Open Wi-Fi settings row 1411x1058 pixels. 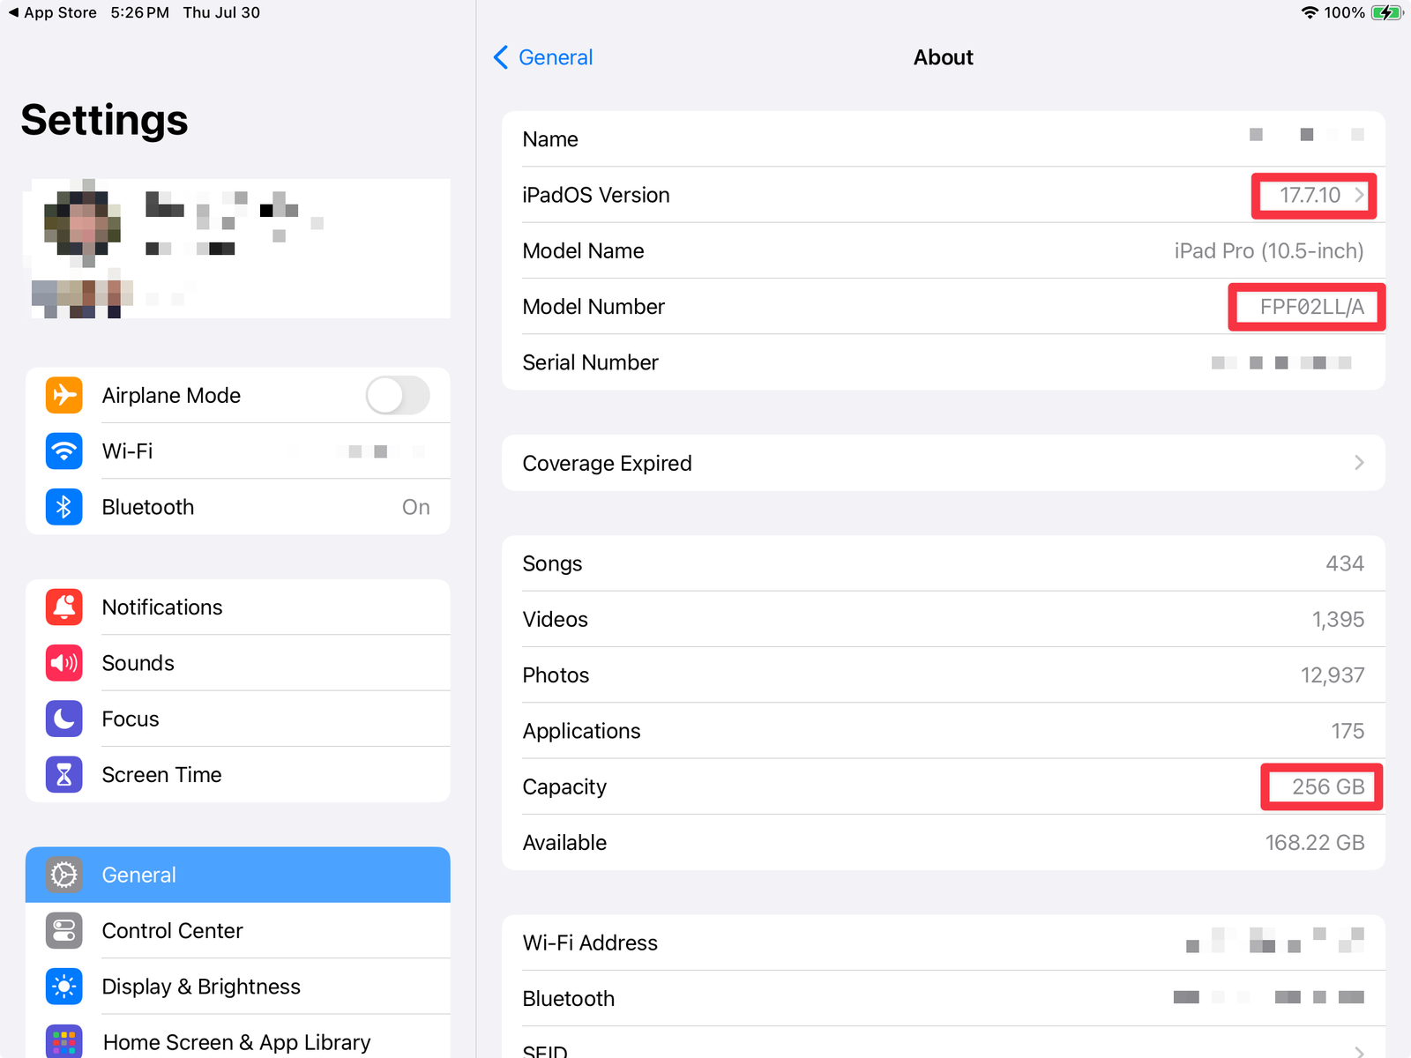point(238,451)
